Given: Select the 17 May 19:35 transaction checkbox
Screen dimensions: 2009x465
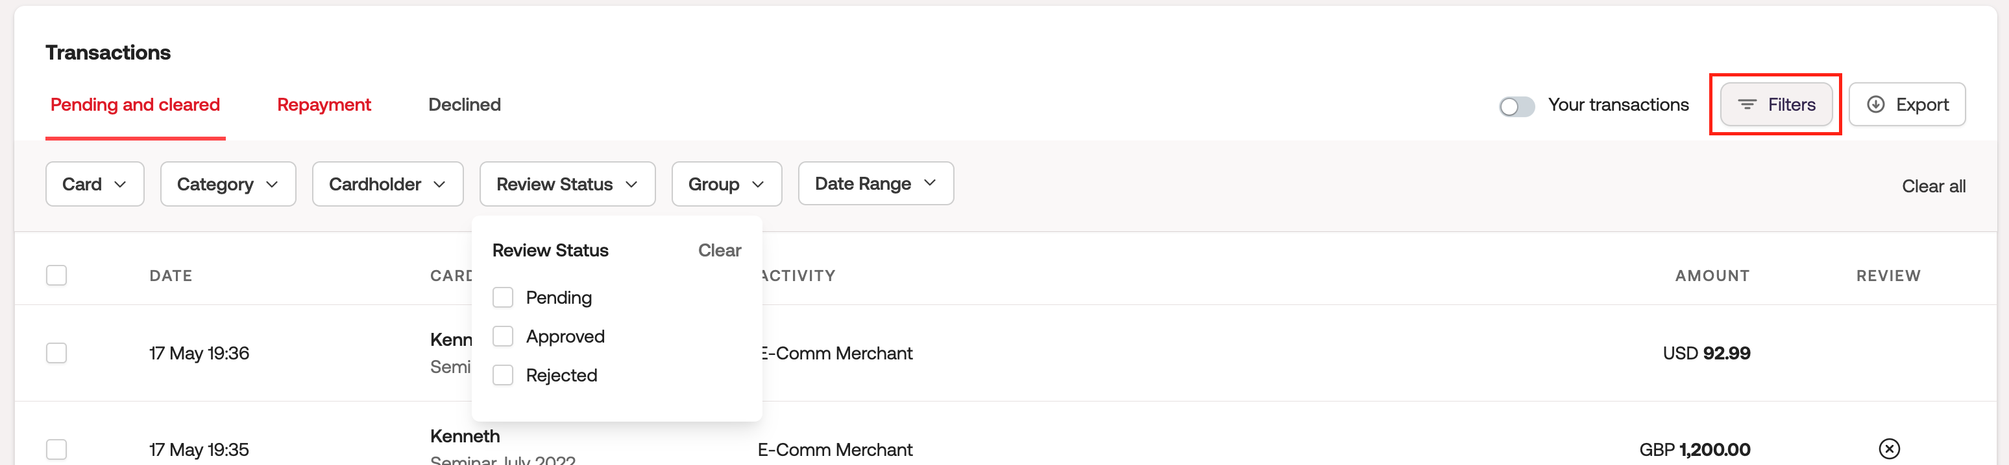Looking at the screenshot, I should [x=56, y=449].
